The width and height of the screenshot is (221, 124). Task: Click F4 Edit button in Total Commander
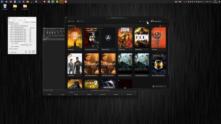[63, 95]
